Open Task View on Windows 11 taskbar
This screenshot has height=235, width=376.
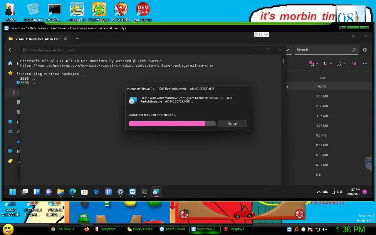[x=25, y=192]
